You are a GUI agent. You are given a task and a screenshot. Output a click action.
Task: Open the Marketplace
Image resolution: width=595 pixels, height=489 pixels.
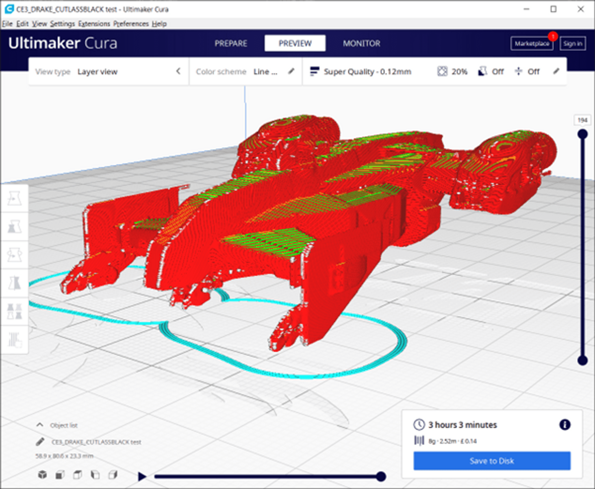tap(532, 43)
